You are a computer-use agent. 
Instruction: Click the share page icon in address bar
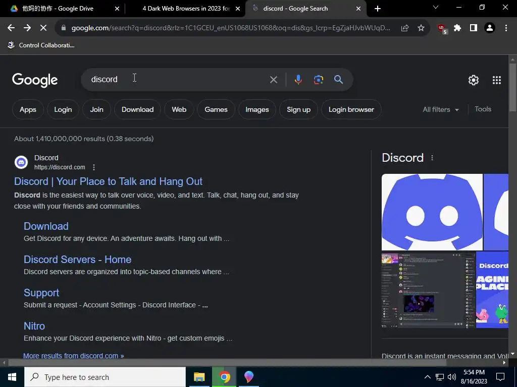(x=405, y=28)
